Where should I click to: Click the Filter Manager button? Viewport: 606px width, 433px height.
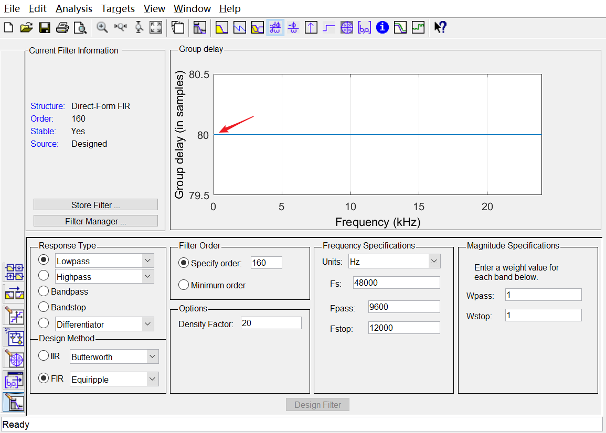click(95, 221)
